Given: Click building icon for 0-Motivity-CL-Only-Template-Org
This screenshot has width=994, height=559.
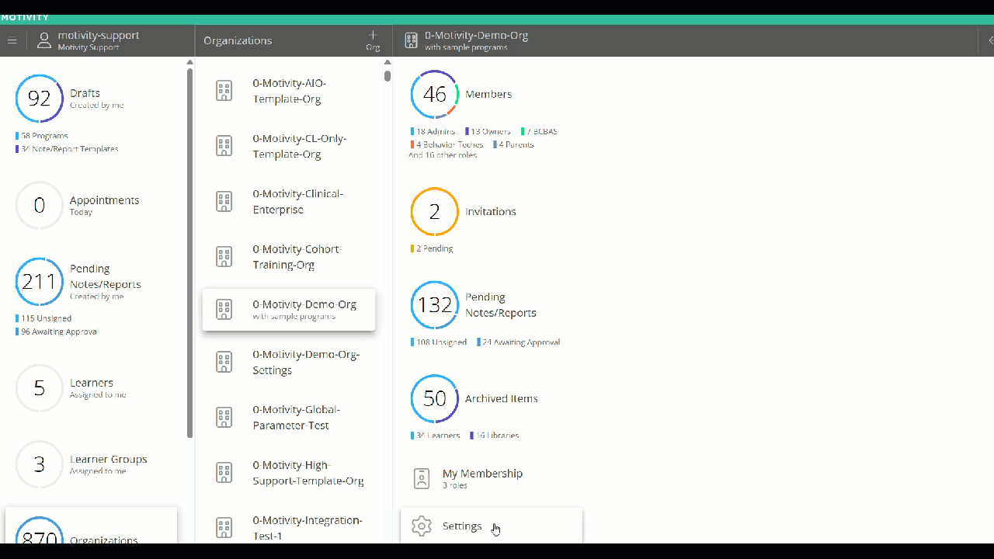Looking at the screenshot, I should coord(224,146).
